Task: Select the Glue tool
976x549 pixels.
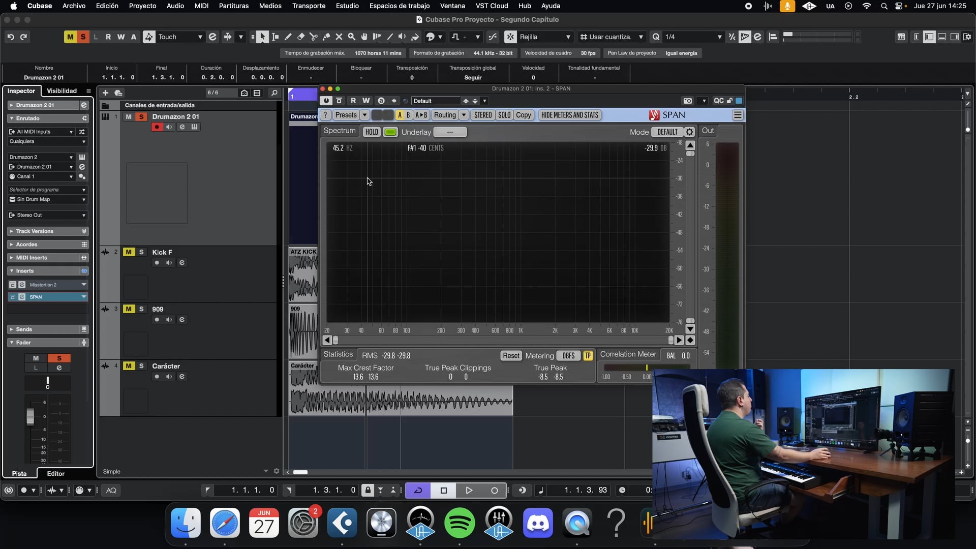Action: (326, 37)
